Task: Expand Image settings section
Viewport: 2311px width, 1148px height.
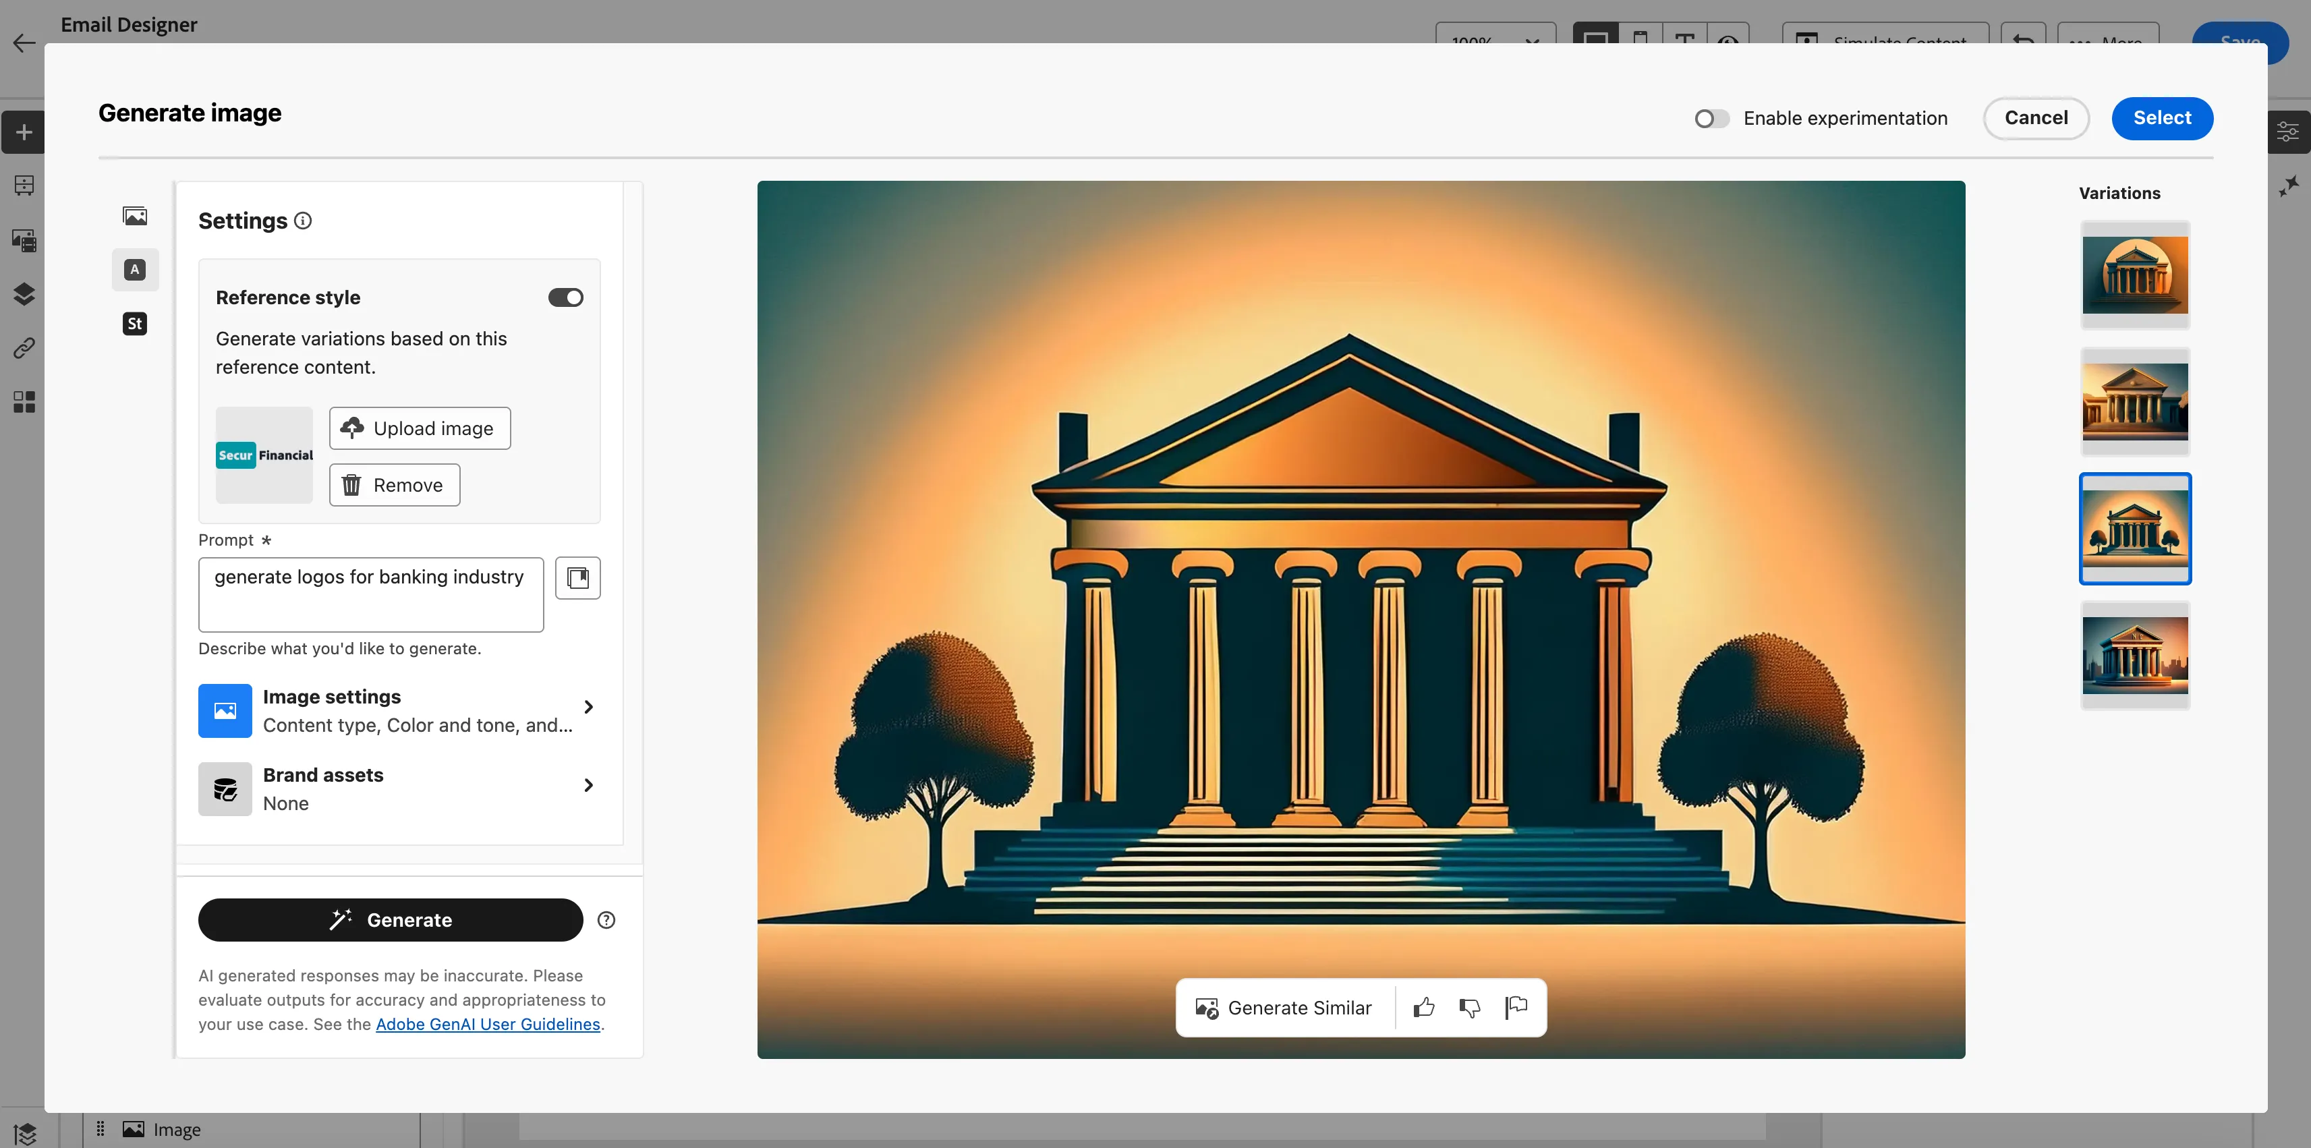Action: (x=399, y=710)
